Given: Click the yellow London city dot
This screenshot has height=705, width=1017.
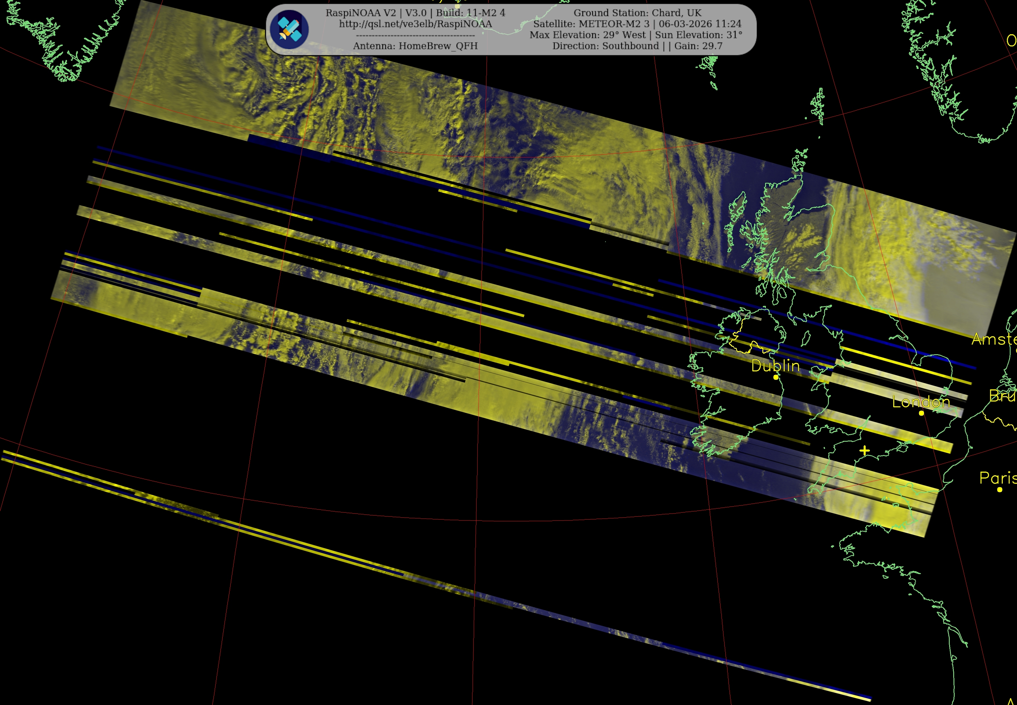Looking at the screenshot, I should (x=922, y=413).
